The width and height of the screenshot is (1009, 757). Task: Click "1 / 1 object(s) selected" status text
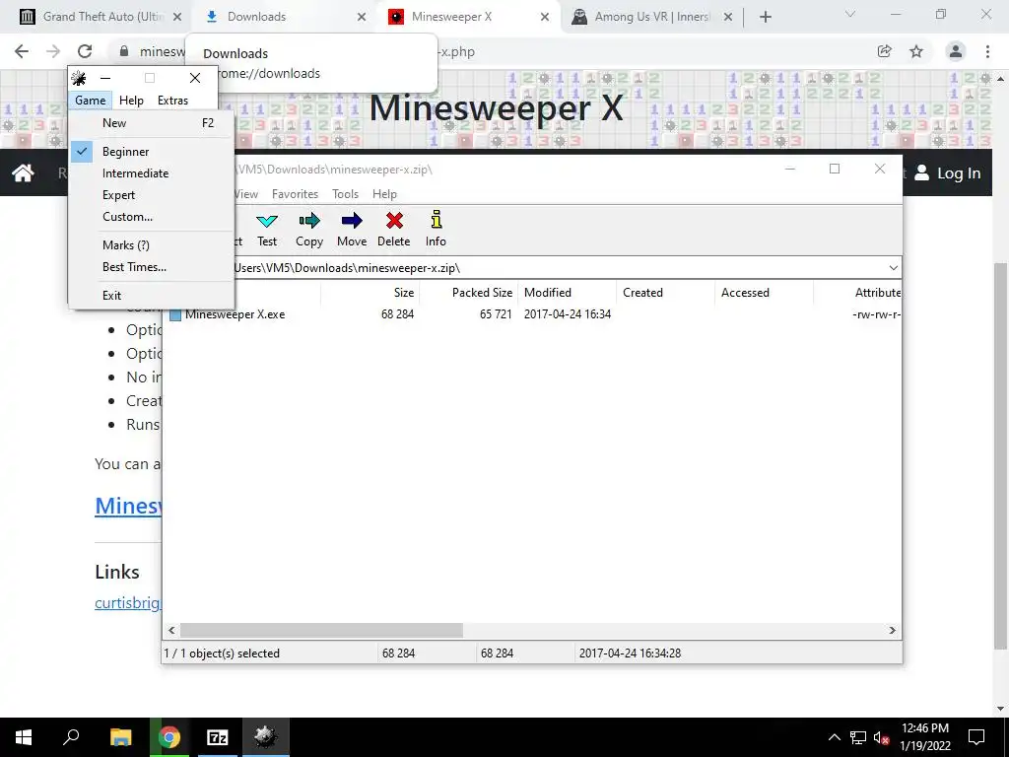point(222,654)
